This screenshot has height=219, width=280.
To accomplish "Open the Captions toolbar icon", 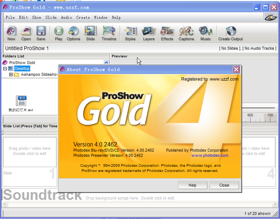I will tap(186, 33).
